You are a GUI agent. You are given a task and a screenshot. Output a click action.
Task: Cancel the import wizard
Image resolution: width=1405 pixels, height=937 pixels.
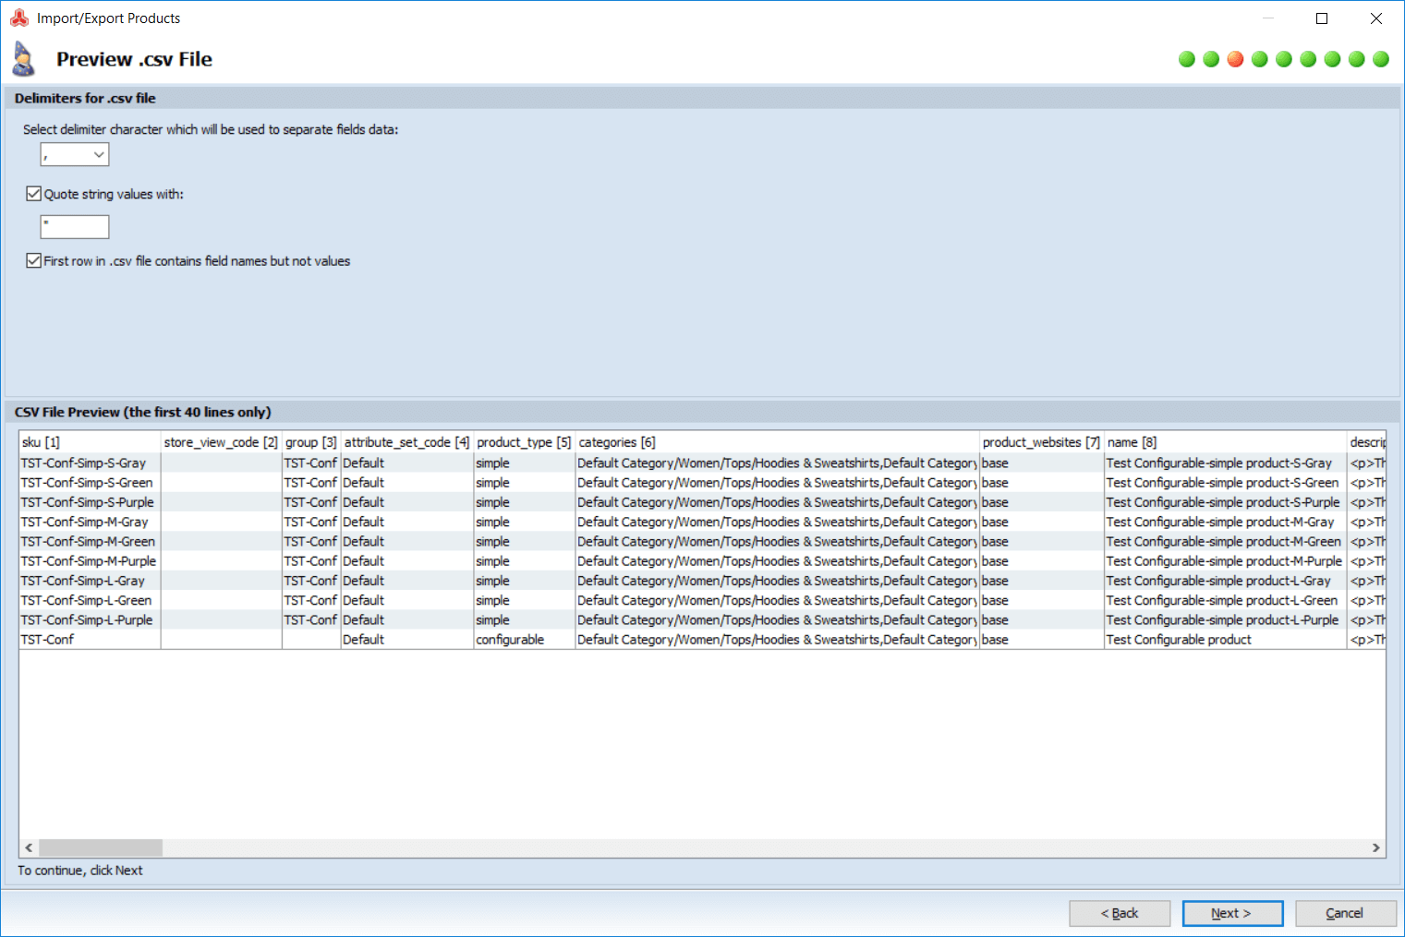point(1344,913)
